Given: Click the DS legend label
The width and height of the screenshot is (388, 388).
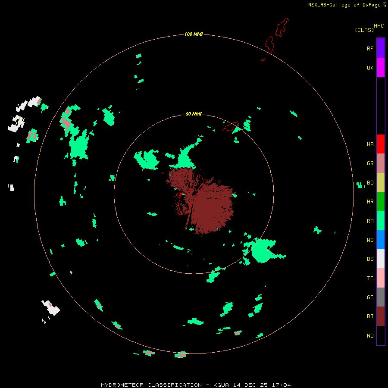Looking at the screenshot, I should [x=370, y=259].
